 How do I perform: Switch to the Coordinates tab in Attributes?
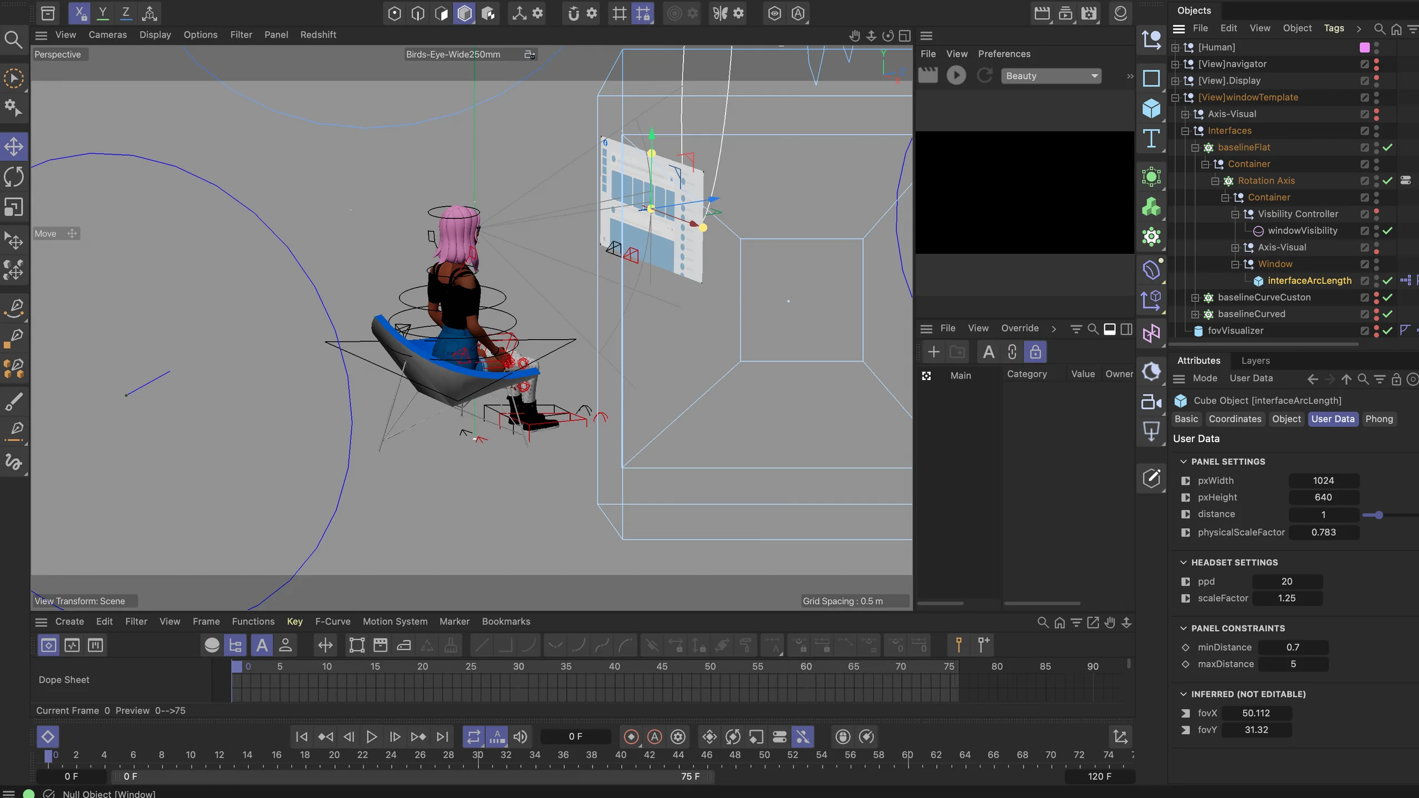click(1235, 419)
